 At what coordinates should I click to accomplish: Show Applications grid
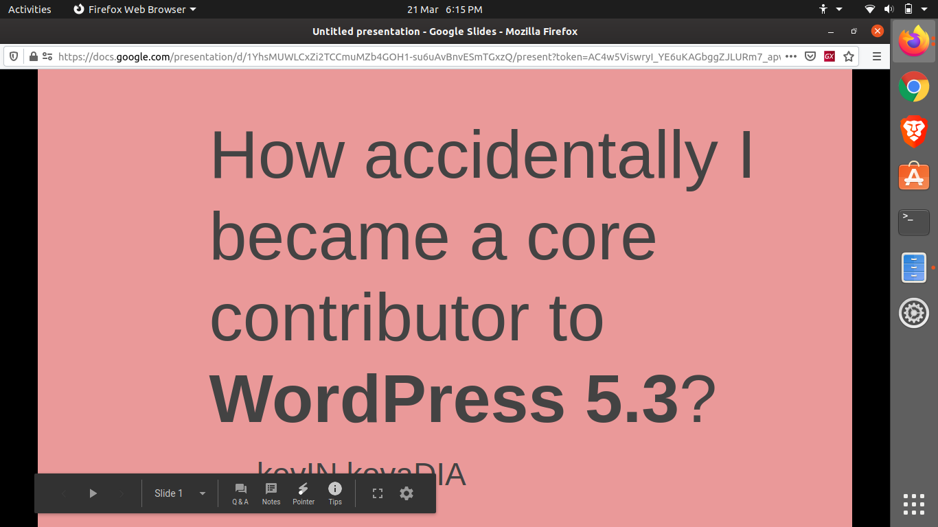(x=914, y=504)
